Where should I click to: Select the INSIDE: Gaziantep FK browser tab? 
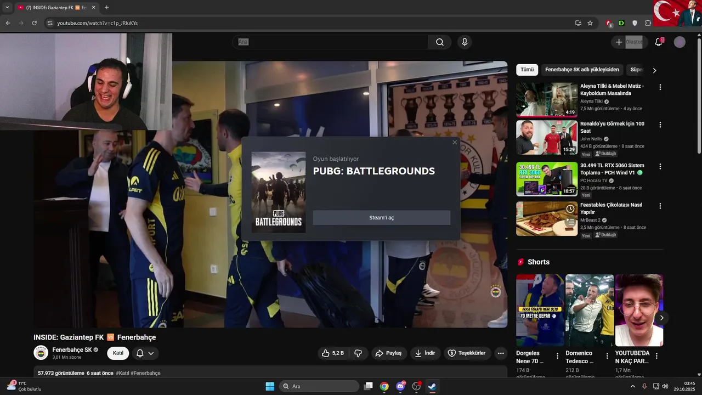[x=56, y=7]
